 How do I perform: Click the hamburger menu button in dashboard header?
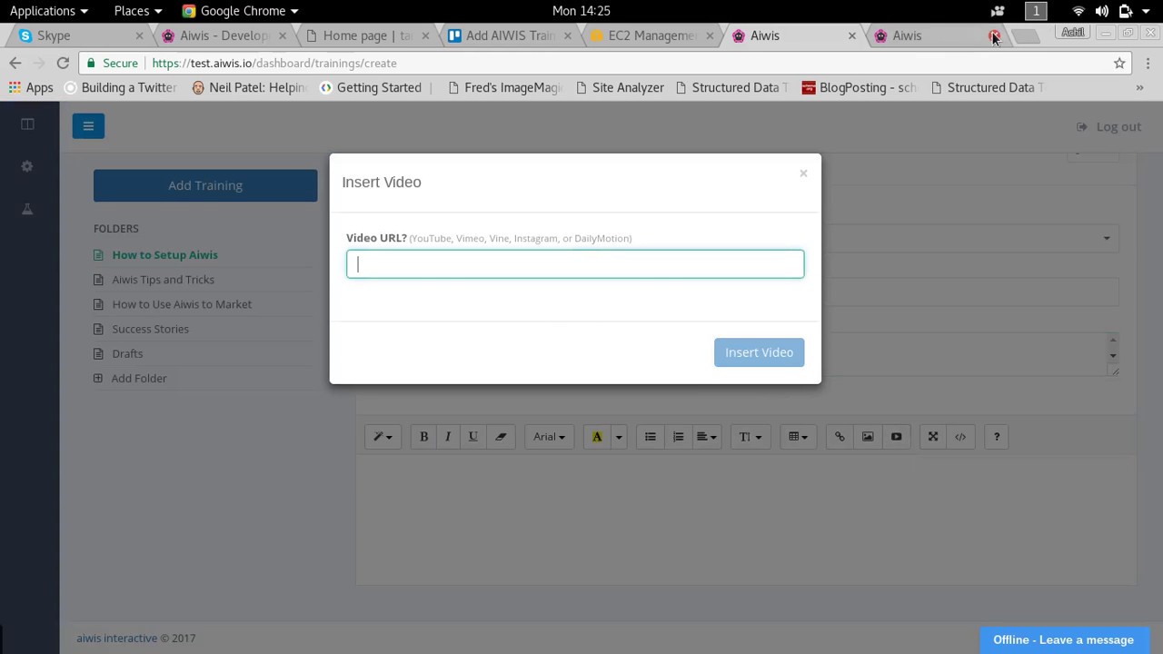tap(88, 126)
